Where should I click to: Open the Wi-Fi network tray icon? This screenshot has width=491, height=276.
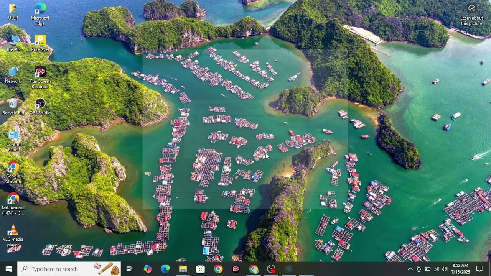[436, 269]
